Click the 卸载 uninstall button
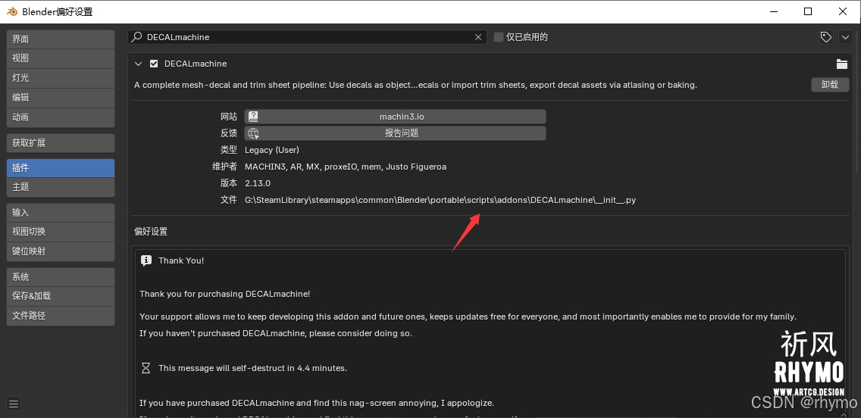Viewport: 861px width, 418px height. click(830, 85)
